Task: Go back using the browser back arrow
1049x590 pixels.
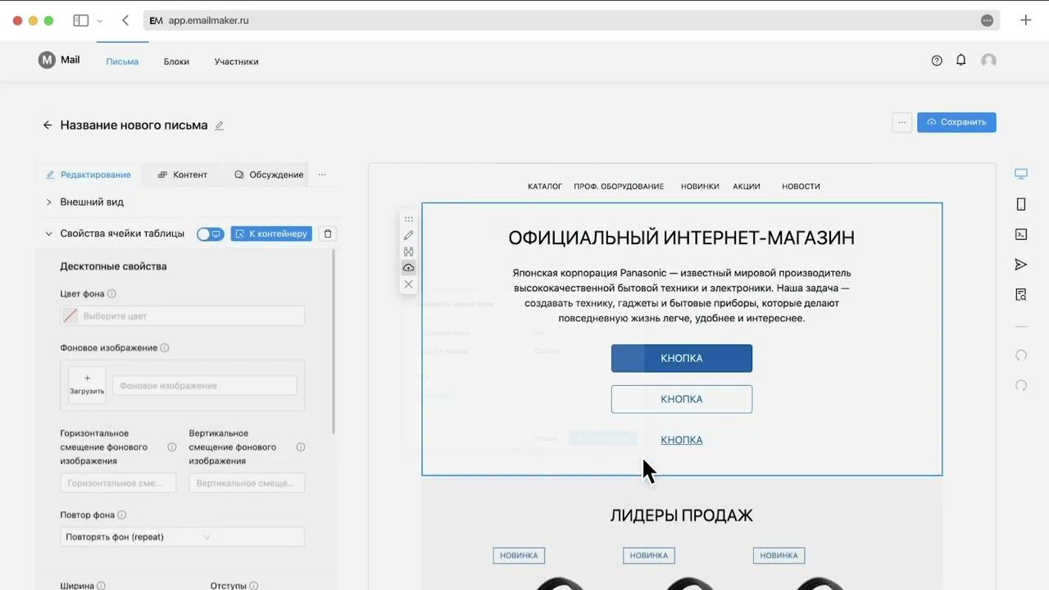Action: coord(125,20)
